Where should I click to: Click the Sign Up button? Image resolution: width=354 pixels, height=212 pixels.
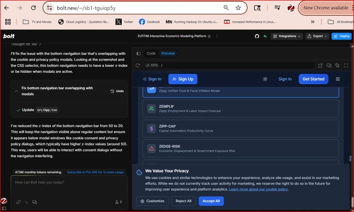click(183, 79)
